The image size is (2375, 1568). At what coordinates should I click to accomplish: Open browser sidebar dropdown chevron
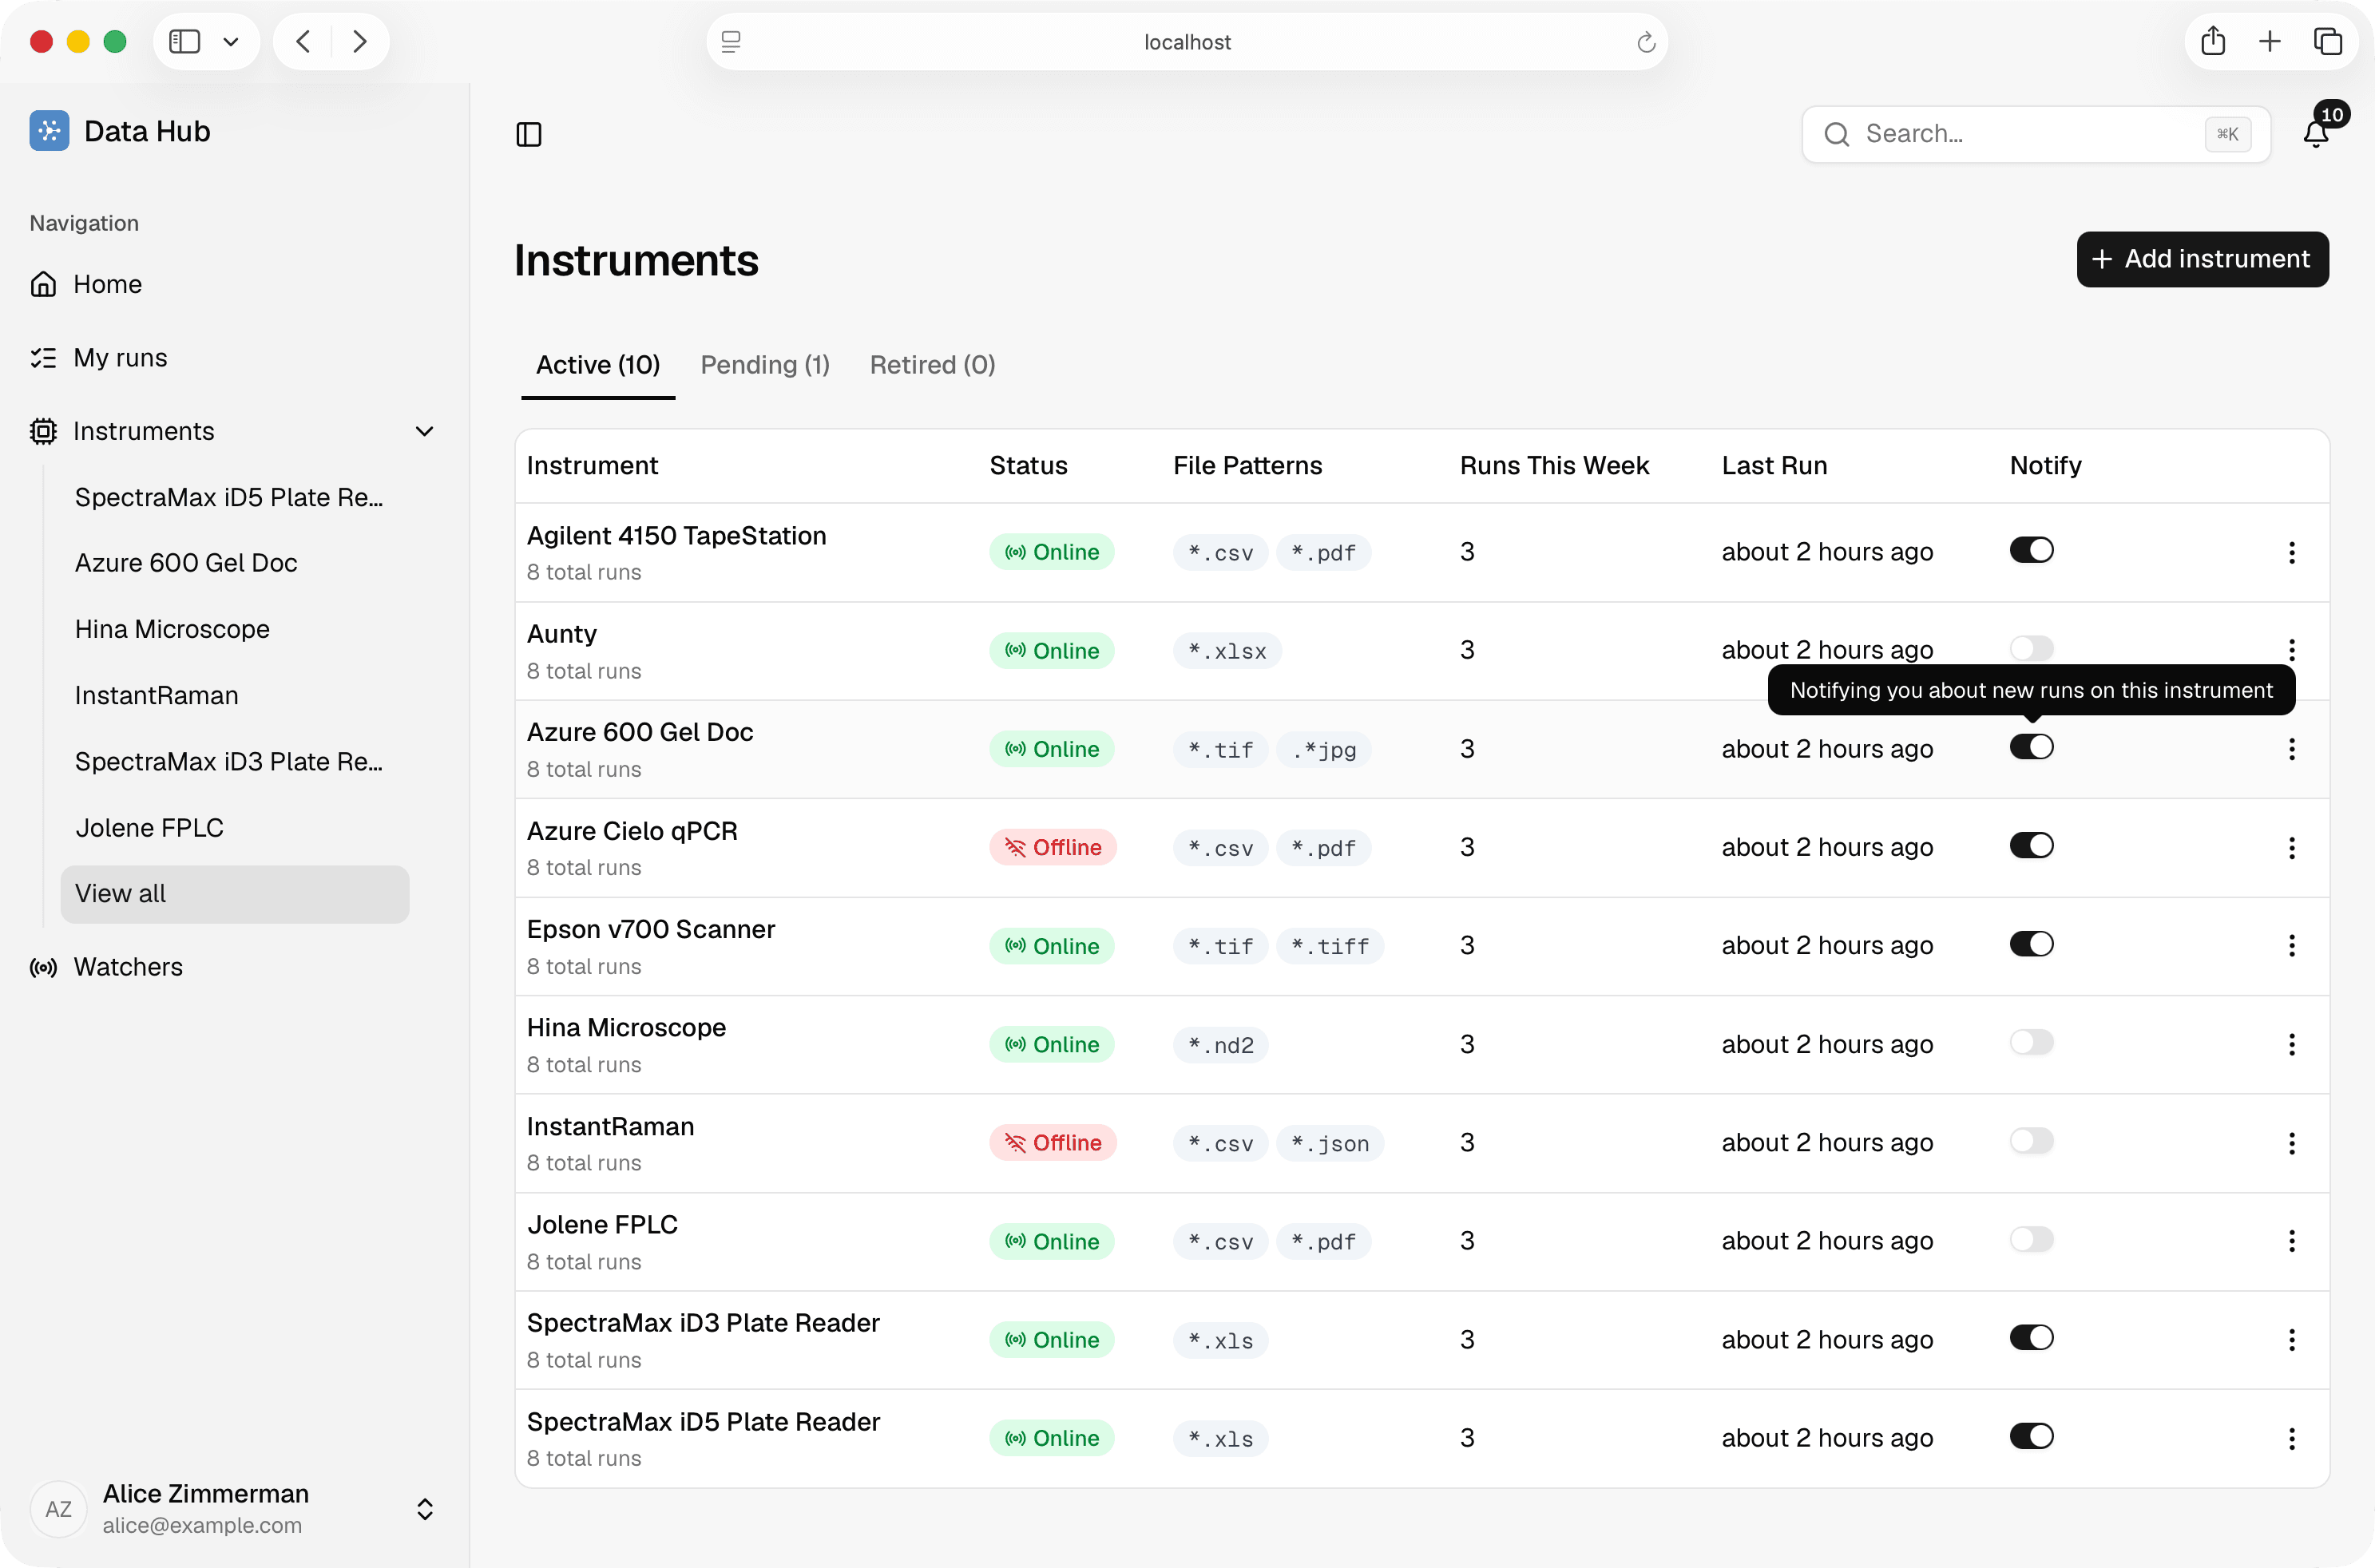pyautogui.click(x=231, y=42)
